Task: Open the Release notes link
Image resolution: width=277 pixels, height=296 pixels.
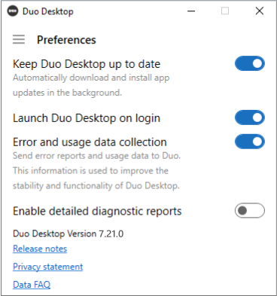Action: 40,249
